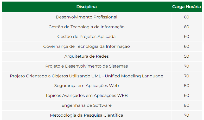Click 70 hours for Metodologia da Pesquisa

pos(186,115)
